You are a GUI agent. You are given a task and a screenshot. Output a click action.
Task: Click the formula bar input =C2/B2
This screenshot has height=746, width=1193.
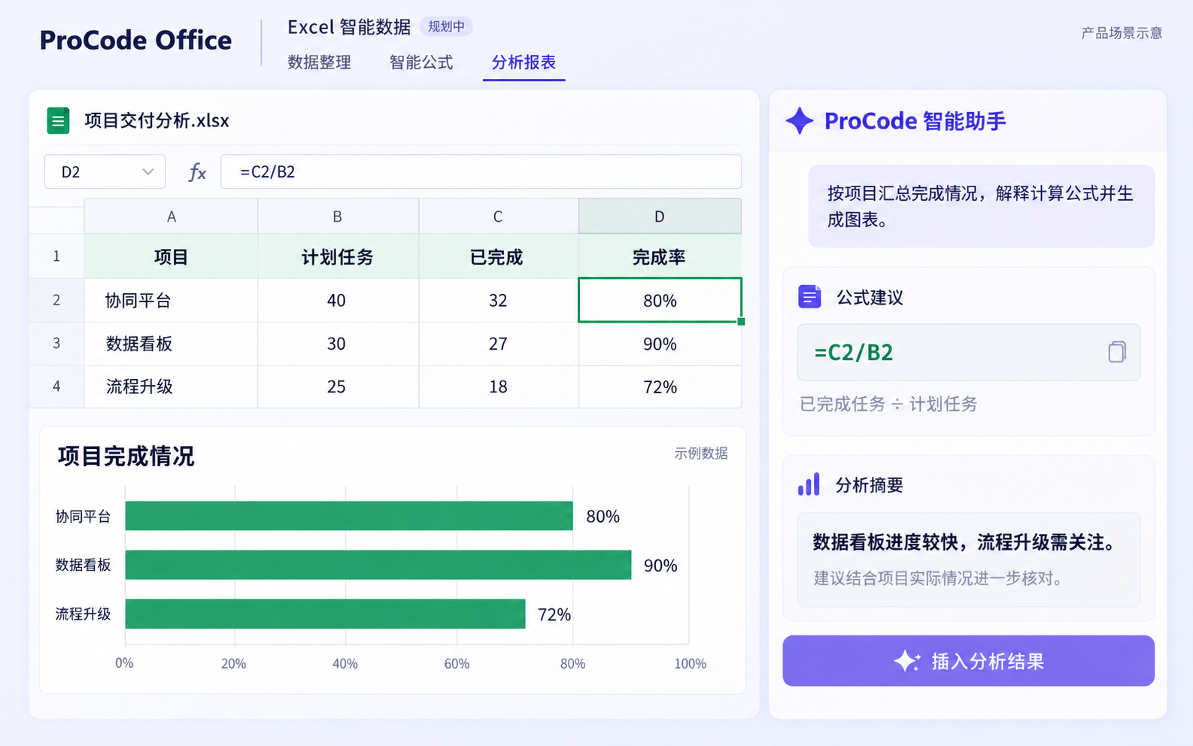[481, 171]
